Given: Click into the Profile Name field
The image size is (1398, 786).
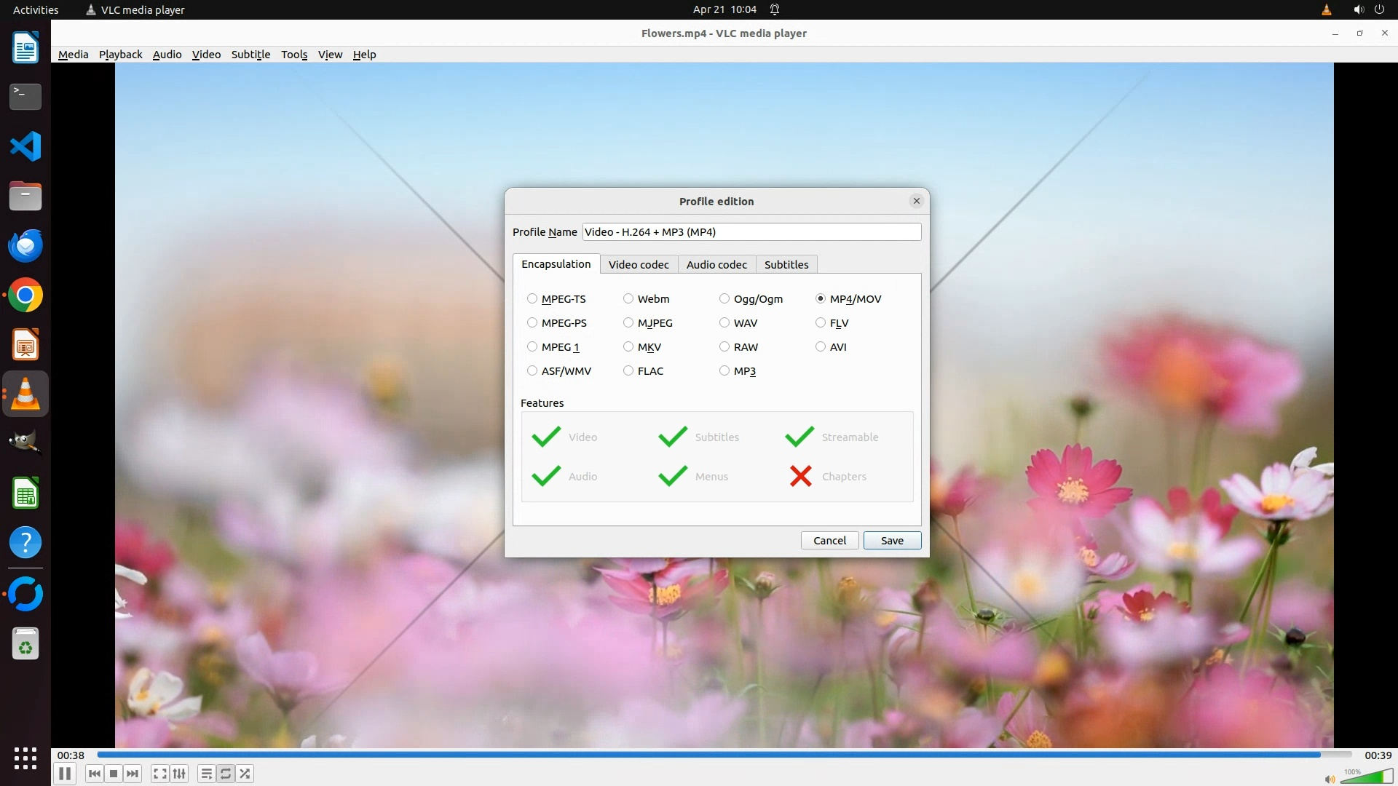Looking at the screenshot, I should (x=751, y=232).
